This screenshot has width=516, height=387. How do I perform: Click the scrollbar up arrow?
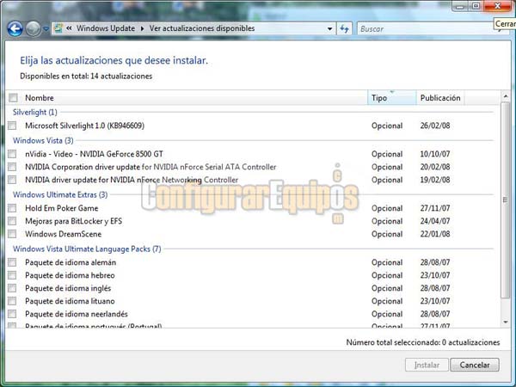506,96
